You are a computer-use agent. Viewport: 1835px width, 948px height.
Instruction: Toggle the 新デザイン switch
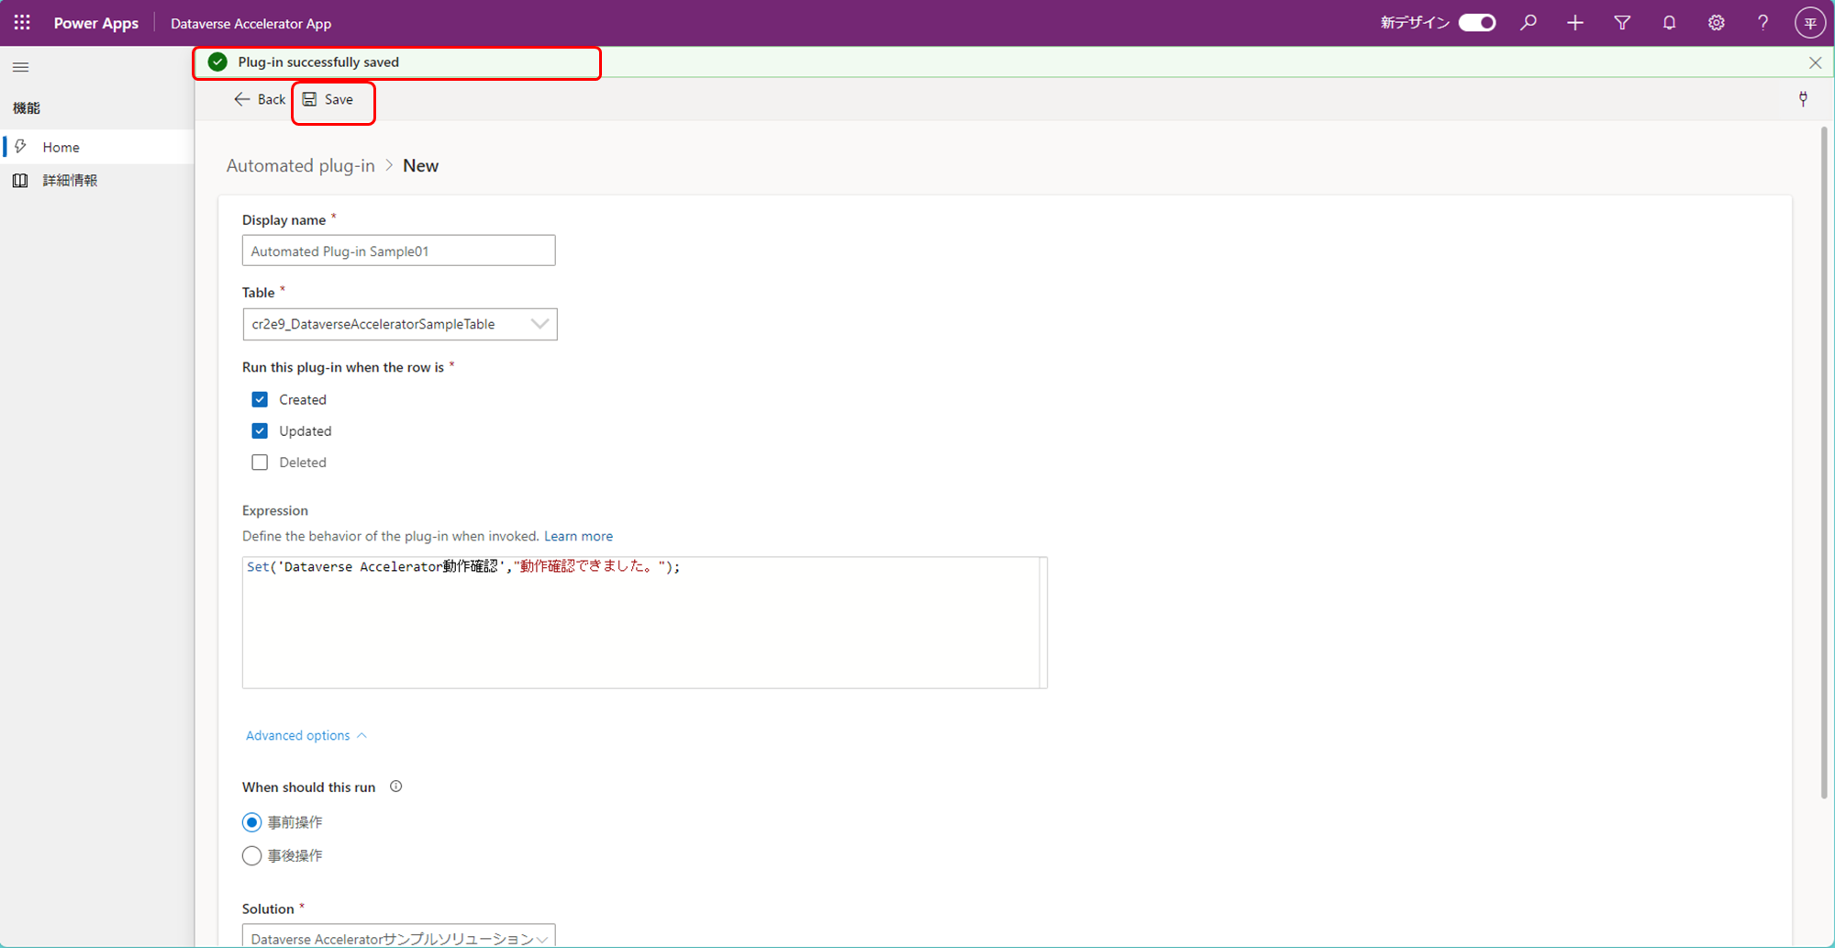click(x=1477, y=23)
